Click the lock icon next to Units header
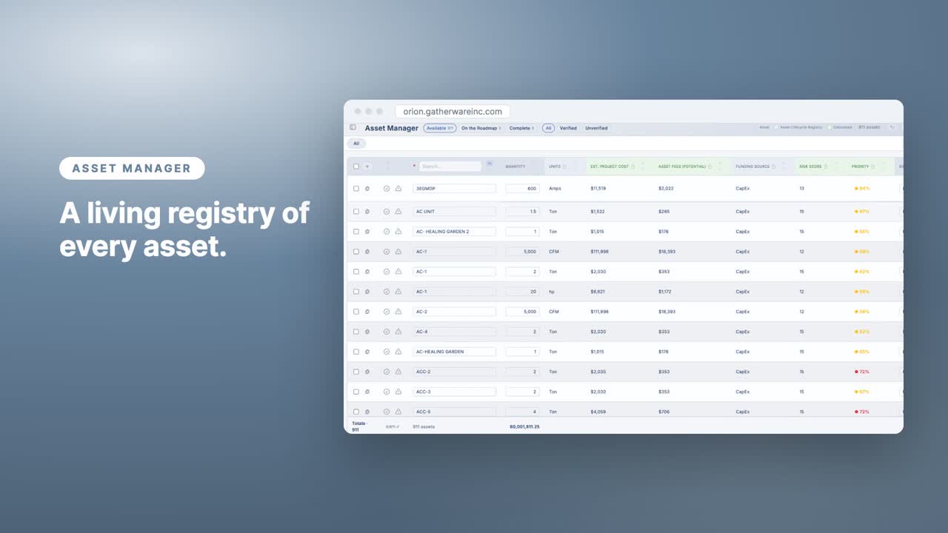The height and width of the screenshot is (533, 948). click(564, 167)
